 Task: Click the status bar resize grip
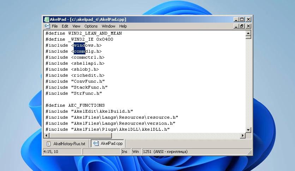[250, 152]
